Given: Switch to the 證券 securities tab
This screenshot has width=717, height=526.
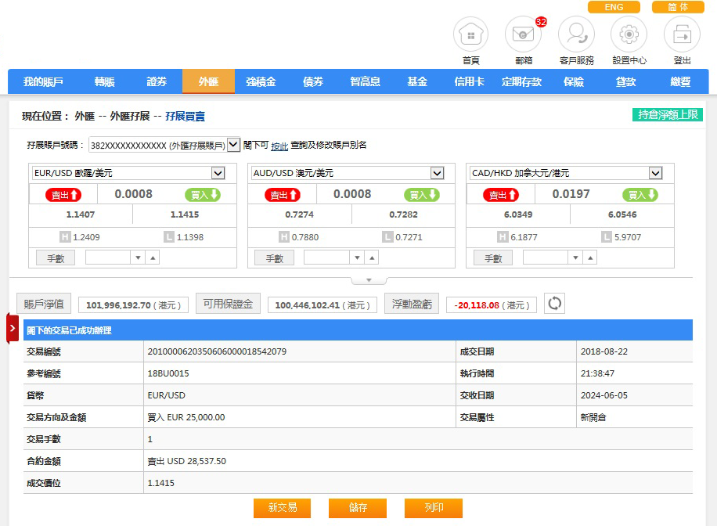Looking at the screenshot, I should point(157,81).
